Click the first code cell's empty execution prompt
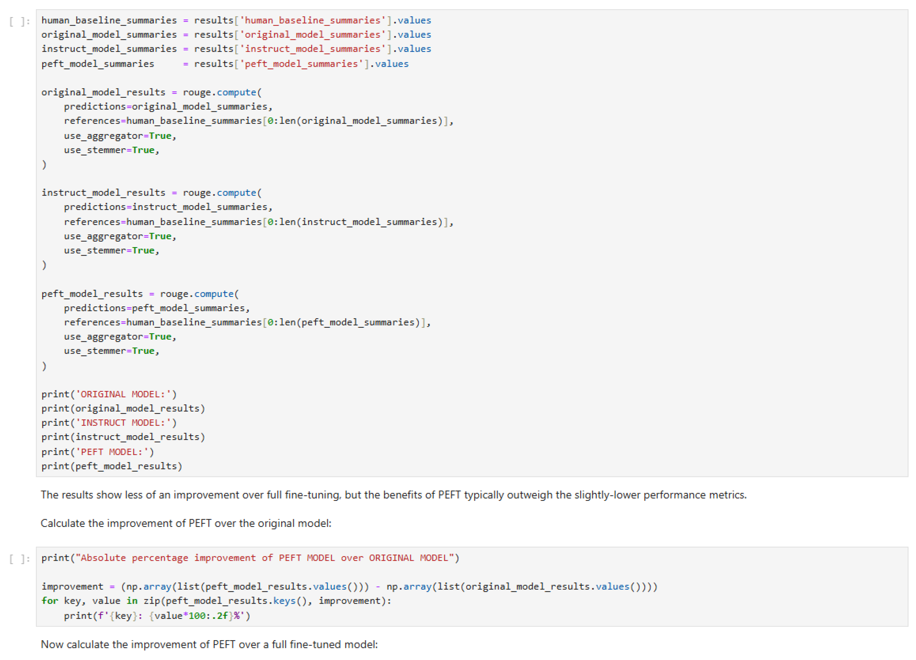Screen dimensions: 916x660 point(19,21)
